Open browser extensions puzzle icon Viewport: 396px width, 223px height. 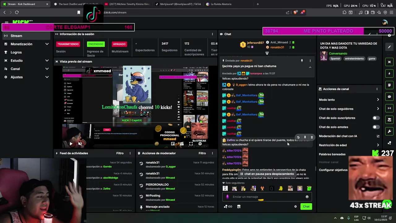tap(344, 12)
